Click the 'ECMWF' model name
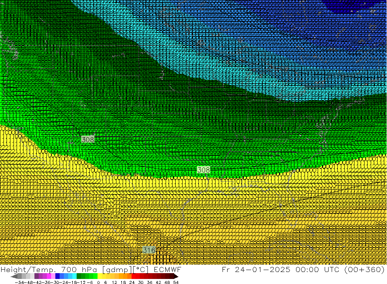This screenshot has width=387, height=284. coord(167,269)
